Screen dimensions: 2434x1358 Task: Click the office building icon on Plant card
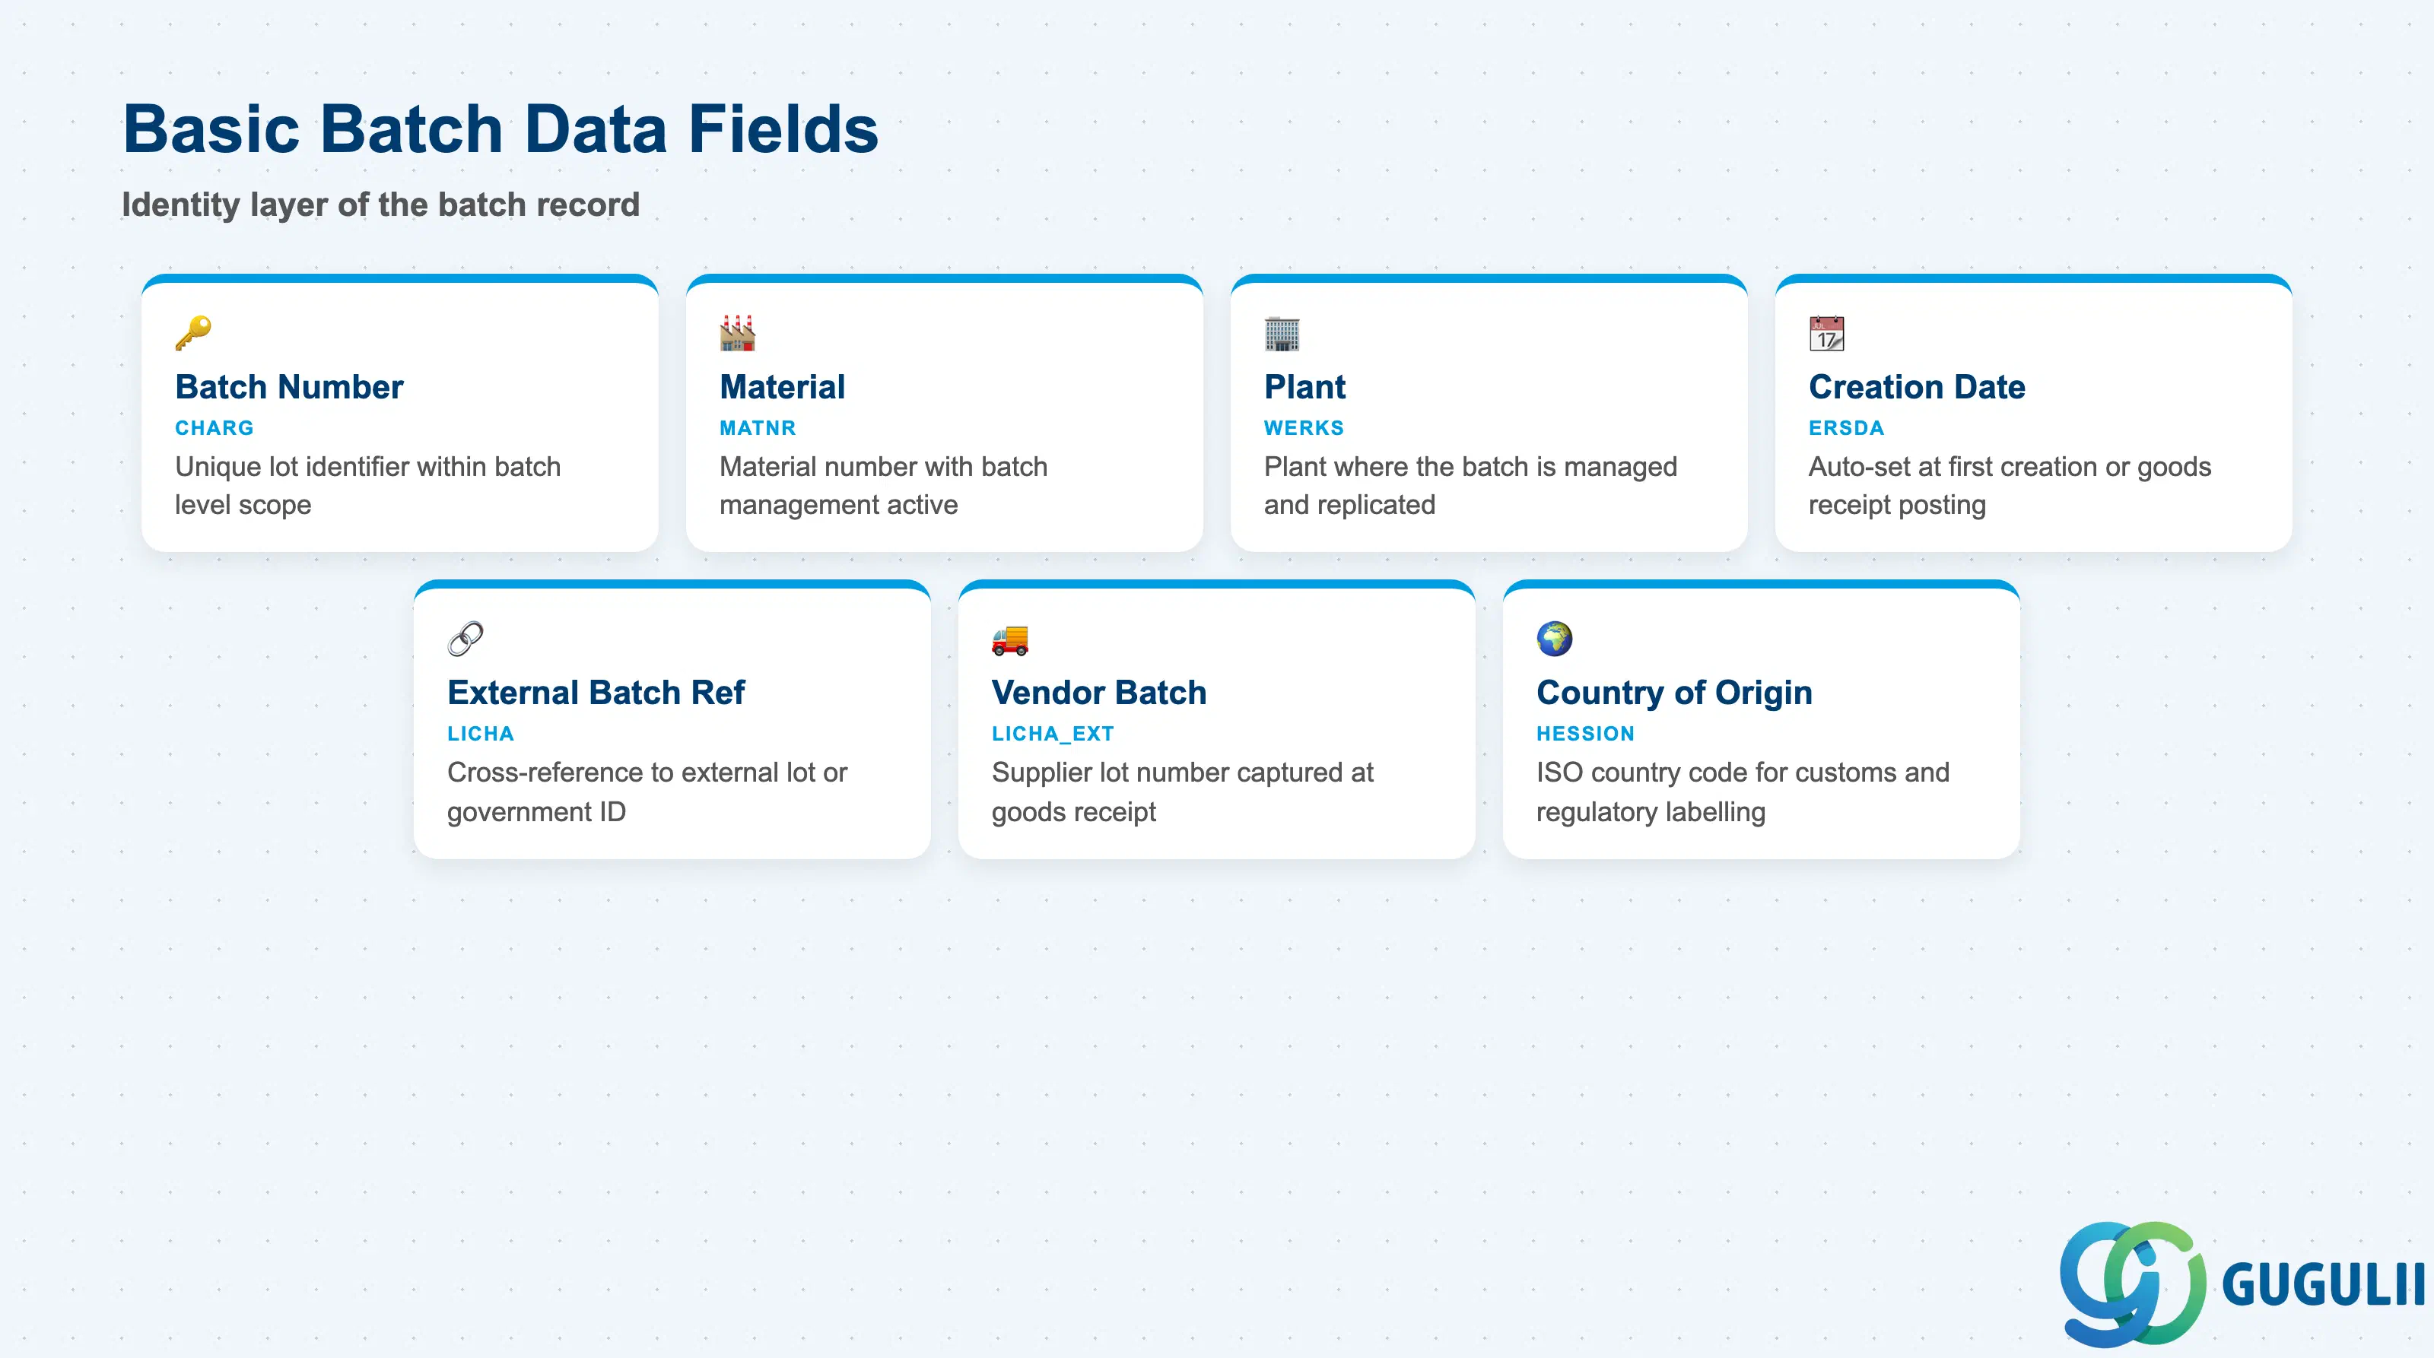(1282, 333)
